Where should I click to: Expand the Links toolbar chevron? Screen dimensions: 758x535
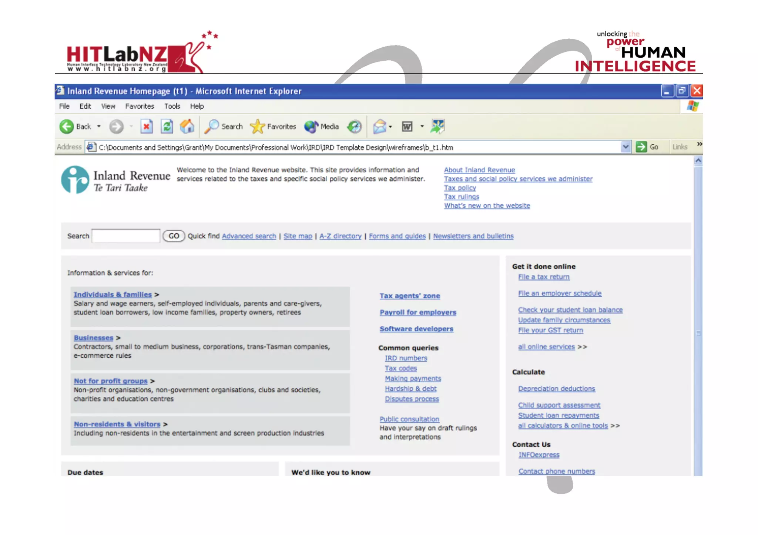point(699,144)
